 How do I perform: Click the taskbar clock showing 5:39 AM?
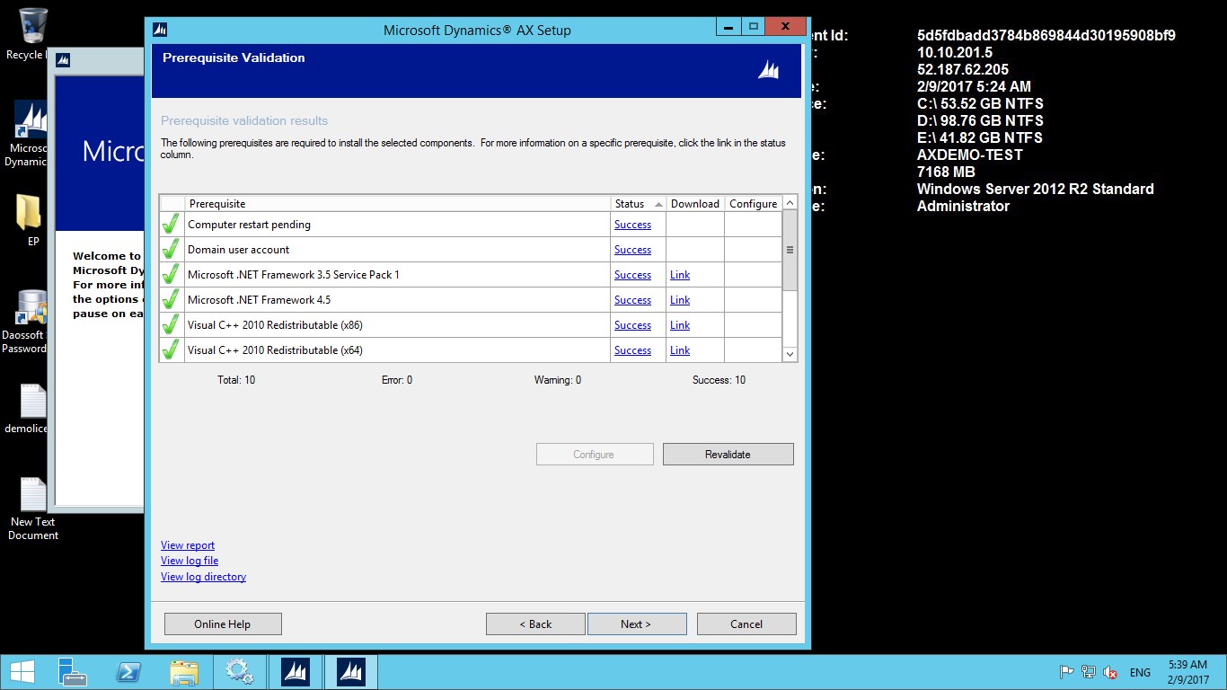pos(1188,672)
